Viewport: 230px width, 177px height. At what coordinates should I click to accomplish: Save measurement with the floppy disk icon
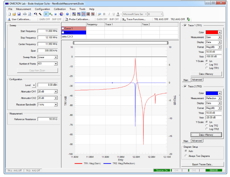(19, 14)
